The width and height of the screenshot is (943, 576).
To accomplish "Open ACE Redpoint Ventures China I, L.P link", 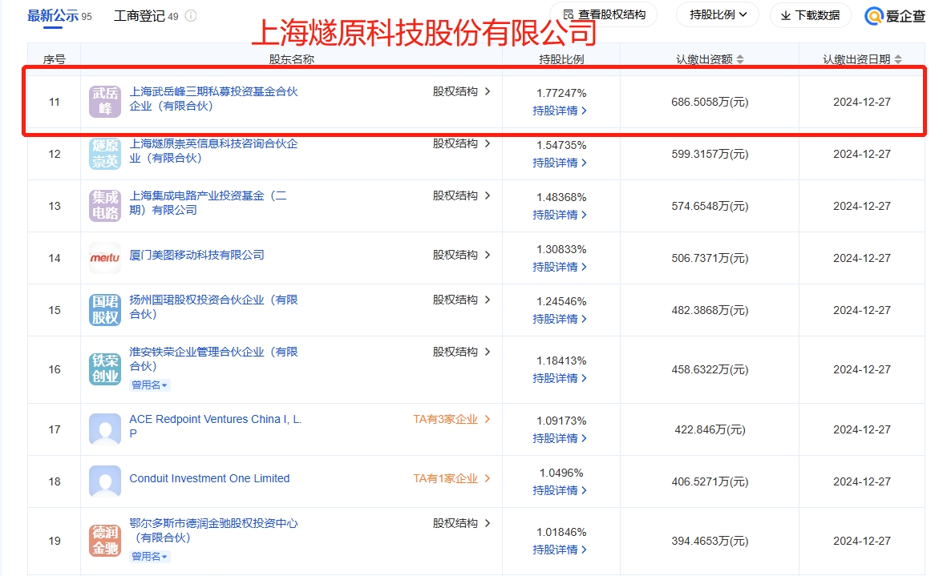I will coord(215,426).
